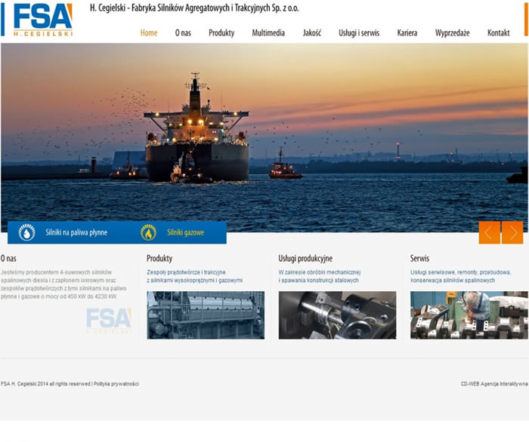Open the Jakość menu item

coord(311,32)
